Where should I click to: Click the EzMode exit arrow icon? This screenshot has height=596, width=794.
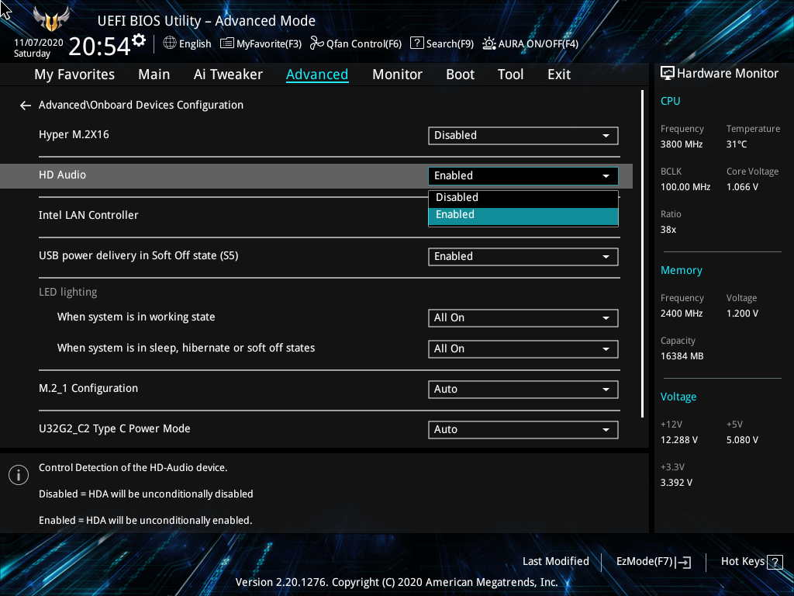click(683, 562)
